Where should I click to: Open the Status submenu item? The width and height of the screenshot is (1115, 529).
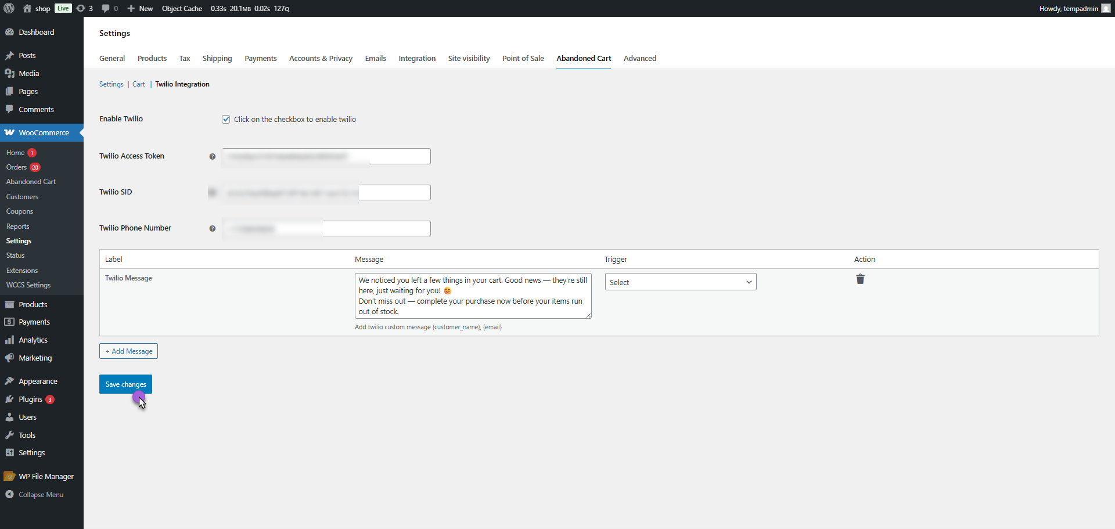[15, 255]
